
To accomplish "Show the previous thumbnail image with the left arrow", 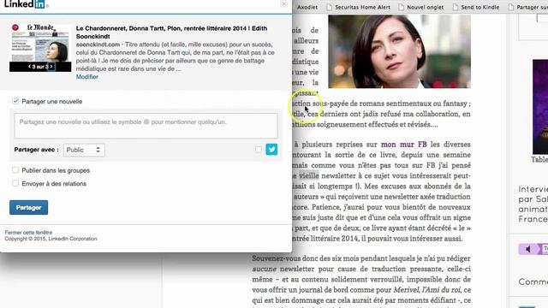I will coord(29,67).
